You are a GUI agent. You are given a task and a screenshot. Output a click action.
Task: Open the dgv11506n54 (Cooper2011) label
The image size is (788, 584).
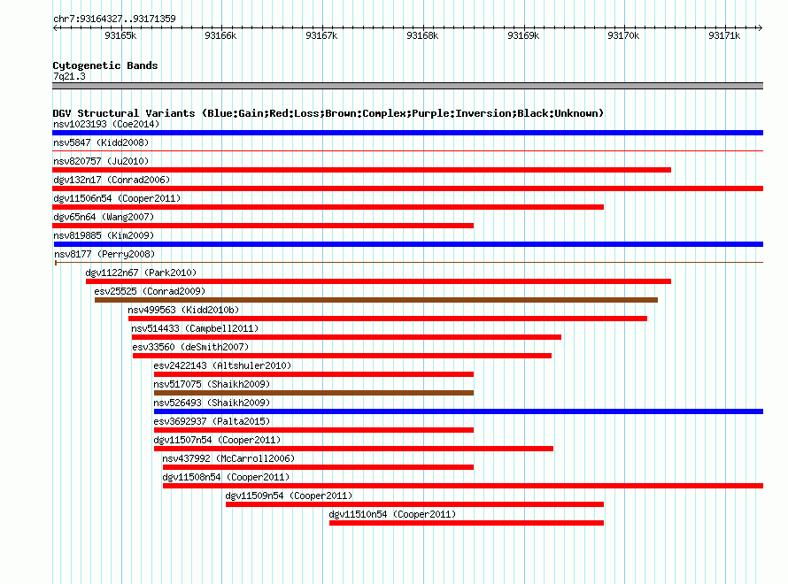(x=117, y=198)
